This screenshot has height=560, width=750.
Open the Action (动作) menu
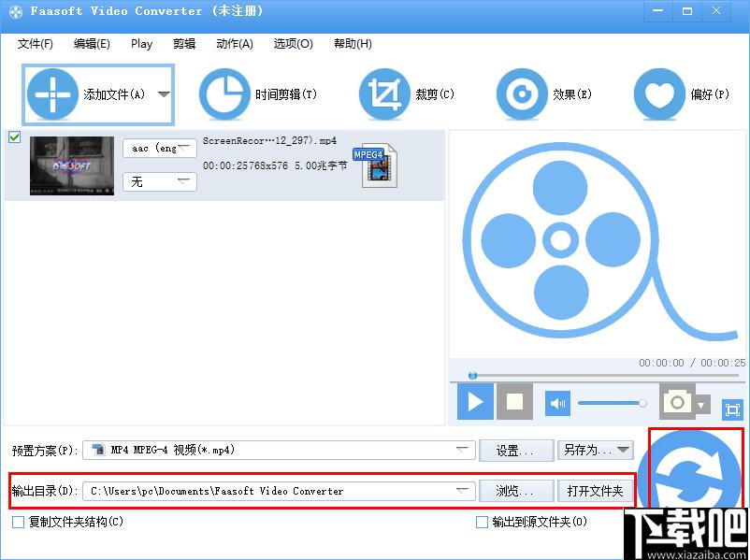tap(235, 44)
